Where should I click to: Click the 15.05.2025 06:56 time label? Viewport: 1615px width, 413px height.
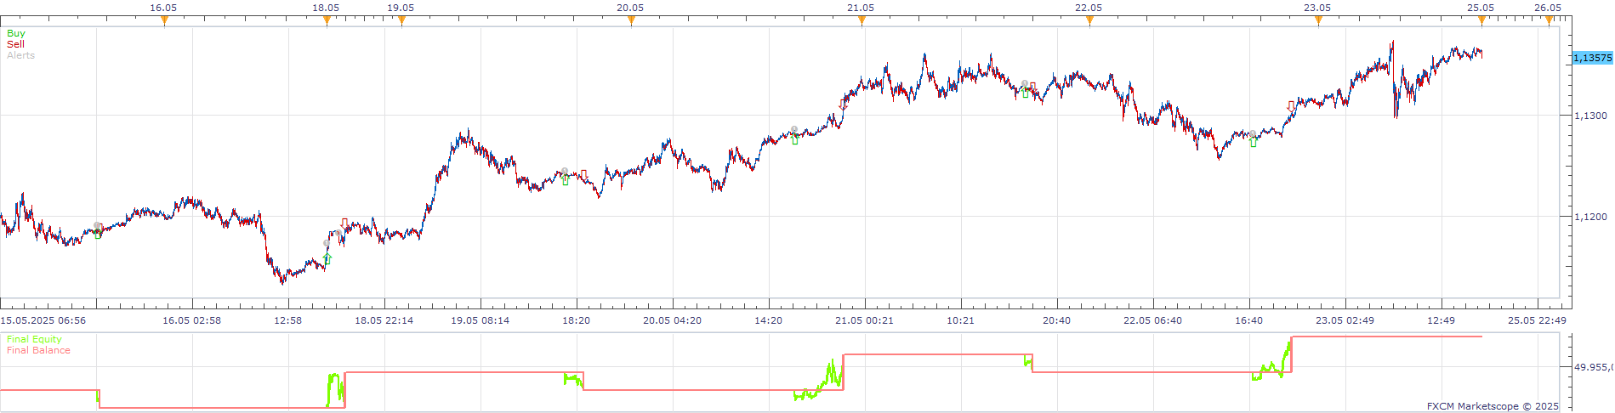click(43, 320)
